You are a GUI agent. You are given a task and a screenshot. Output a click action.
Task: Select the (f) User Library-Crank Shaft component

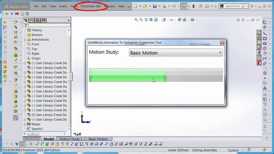(x=49, y=115)
